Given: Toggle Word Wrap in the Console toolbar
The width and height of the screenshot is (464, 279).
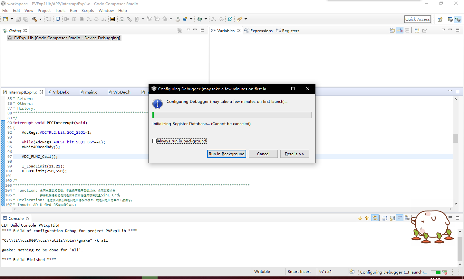Looking at the screenshot, I should [x=400, y=218].
